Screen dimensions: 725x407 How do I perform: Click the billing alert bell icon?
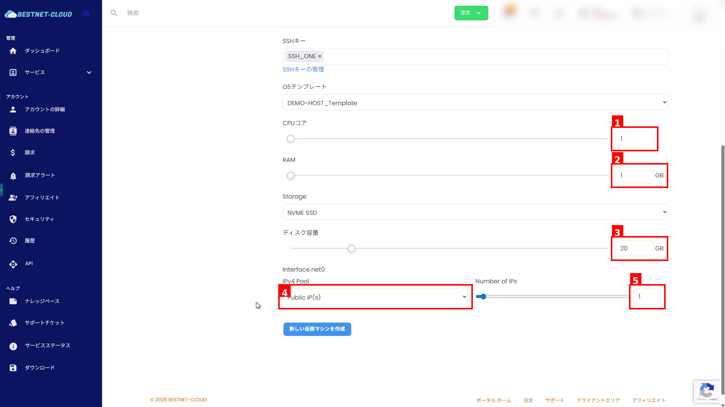tap(13, 176)
